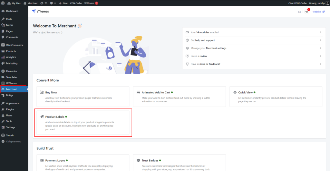The width and height of the screenshot is (330, 171).
Task: Click the 70 updates indicator
Action: [44, 3]
